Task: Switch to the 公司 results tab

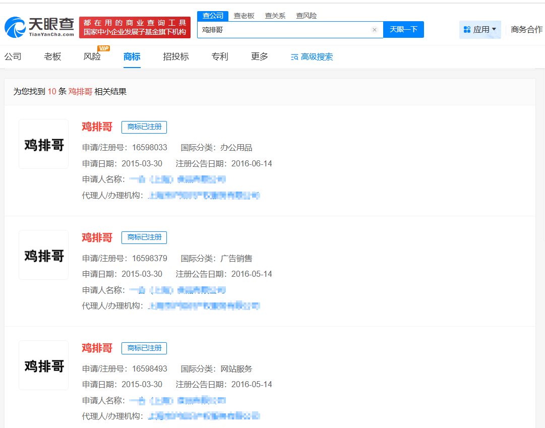Action: coord(13,56)
